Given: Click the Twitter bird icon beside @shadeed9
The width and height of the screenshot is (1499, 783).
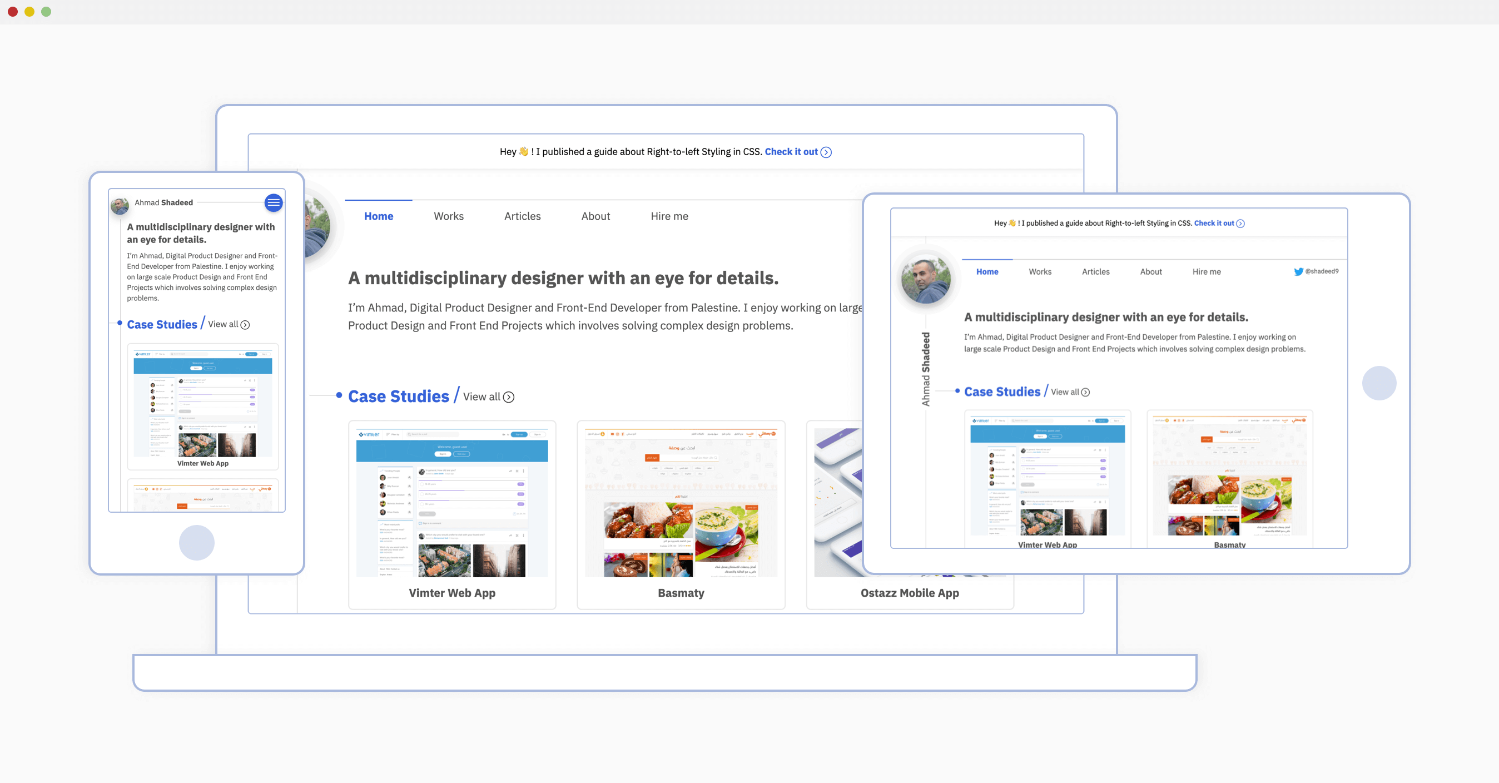Looking at the screenshot, I should pyautogui.click(x=1298, y=271).
